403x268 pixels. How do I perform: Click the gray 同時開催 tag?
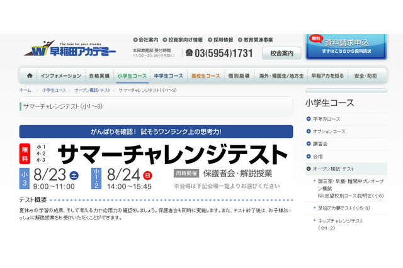point(186,174)
